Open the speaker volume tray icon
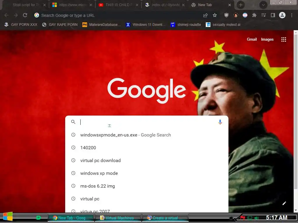The height and width of the screenshot is (223, 298). 257,218
